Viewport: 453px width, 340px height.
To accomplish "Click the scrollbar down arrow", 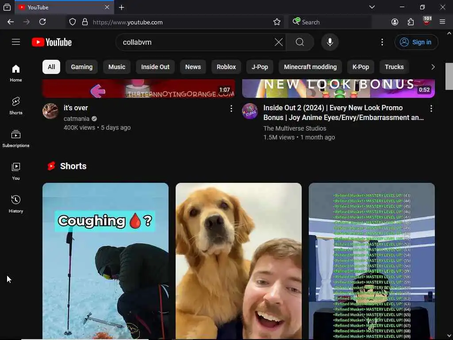I will (x=449, y=336).
